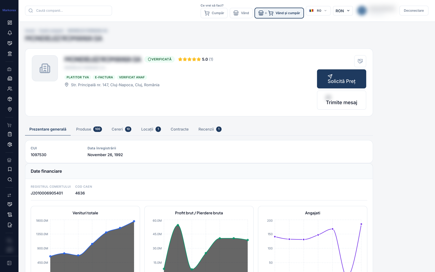This screenshot has width=435, height=272.
Task: Click the Str. Principală nr. 147 address
Action: coord(115,85)
